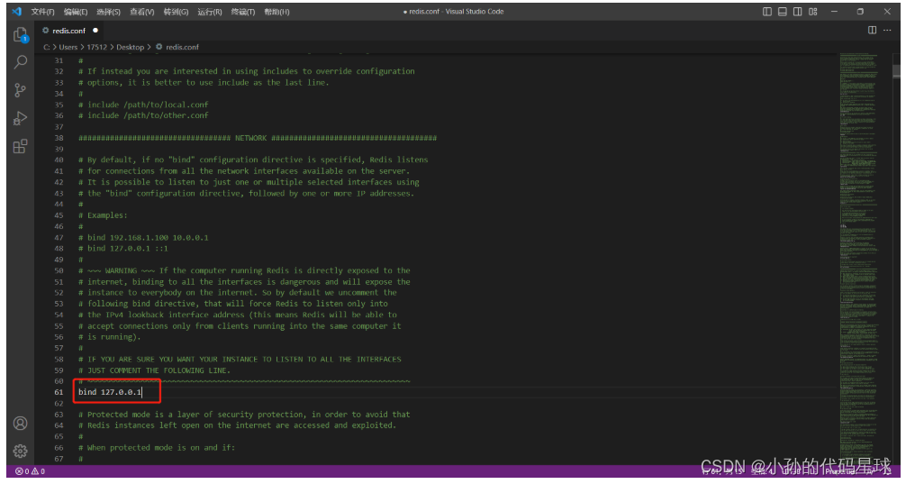
Task: Select the redis.conf editor tab
Action: [x=68, y=31]
